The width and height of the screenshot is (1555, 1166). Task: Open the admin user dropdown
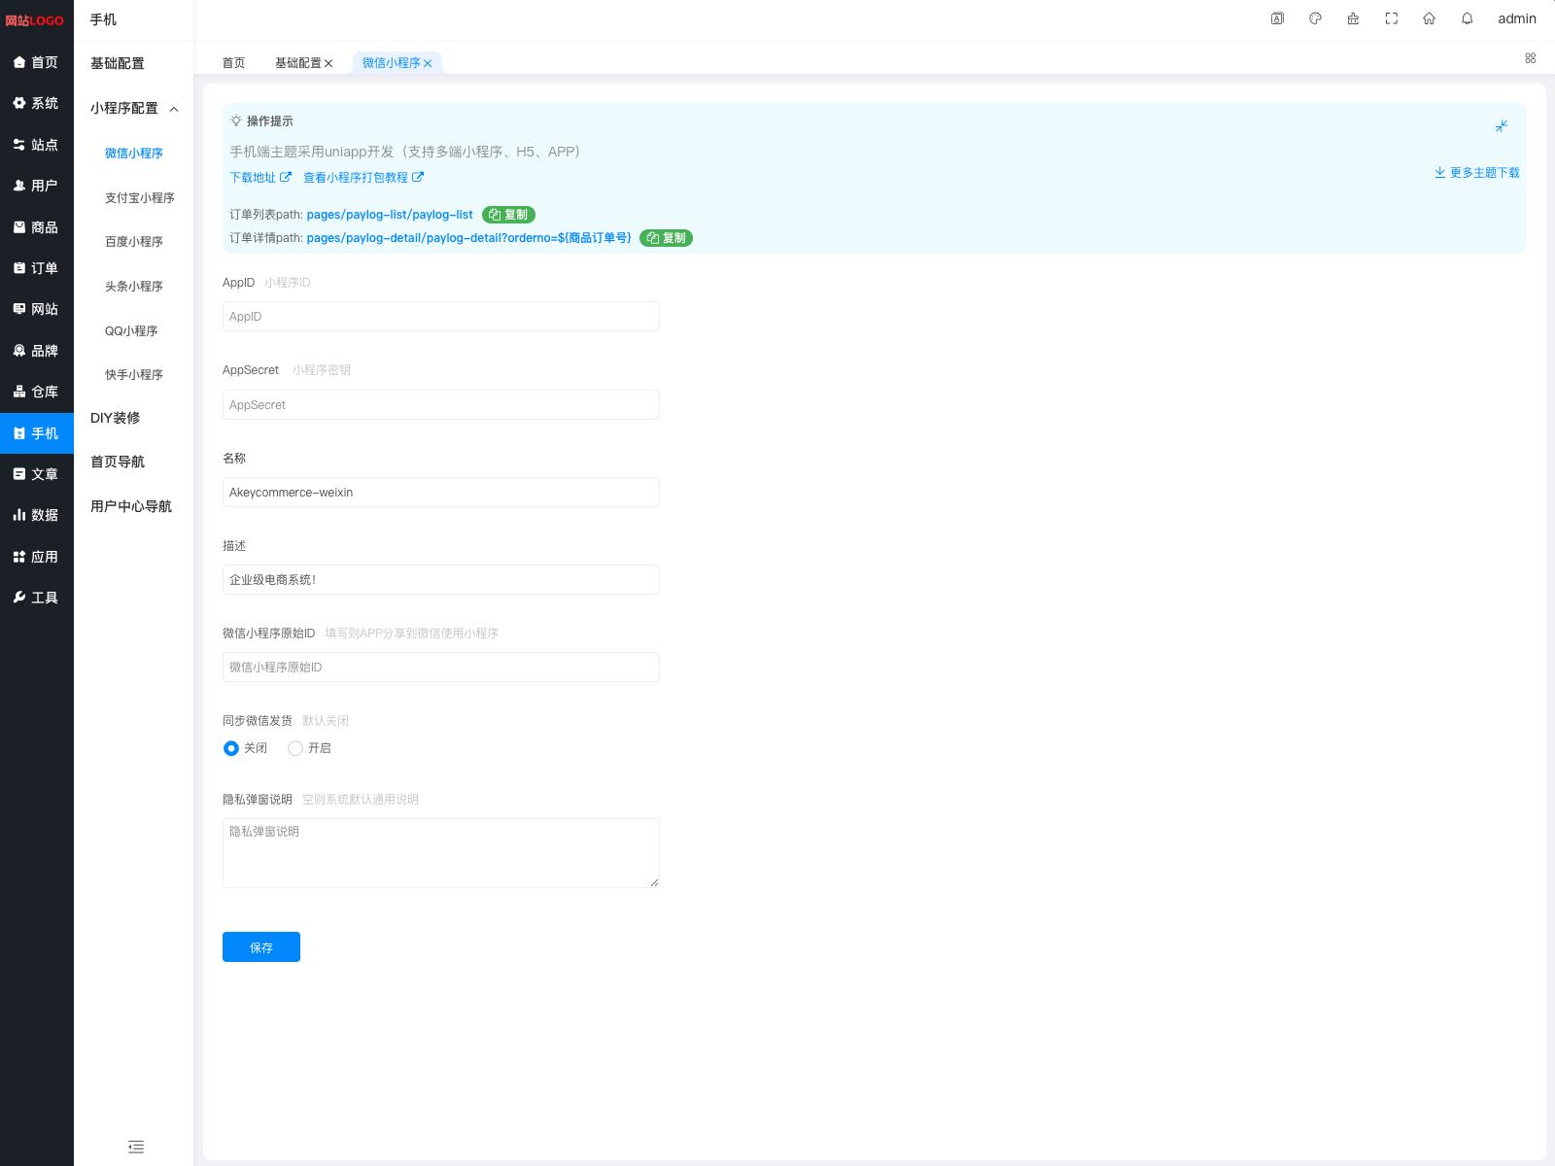[x=1516, y=18]
